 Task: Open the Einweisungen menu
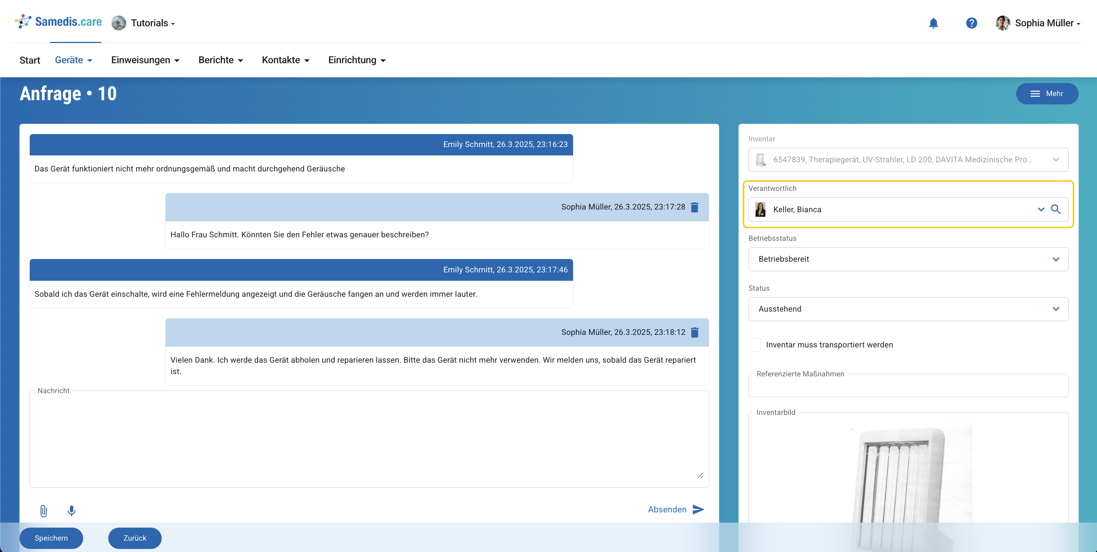(x=145, y=60)
